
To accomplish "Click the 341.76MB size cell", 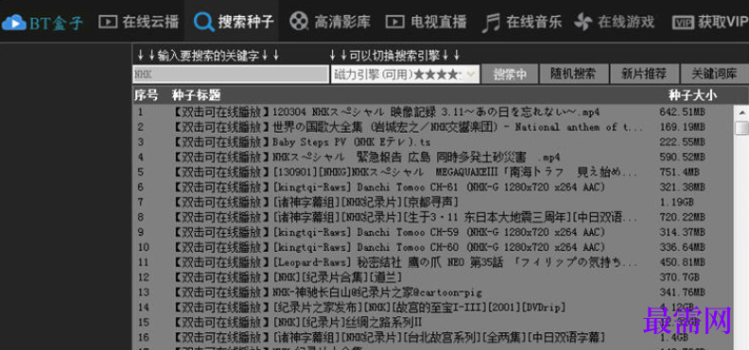I will 682,292.
